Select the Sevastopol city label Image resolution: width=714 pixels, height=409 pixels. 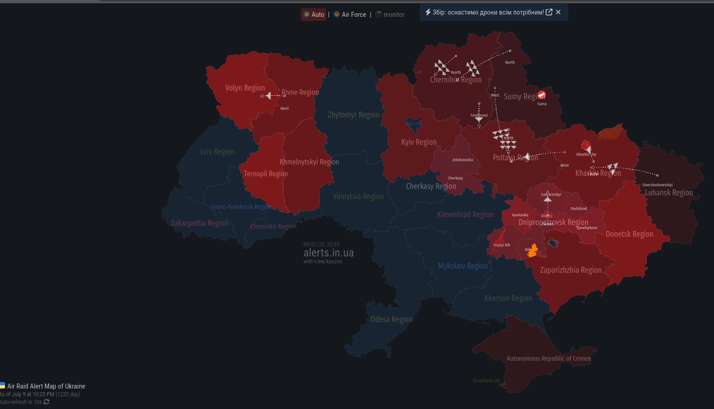click(x=486, y=380)
